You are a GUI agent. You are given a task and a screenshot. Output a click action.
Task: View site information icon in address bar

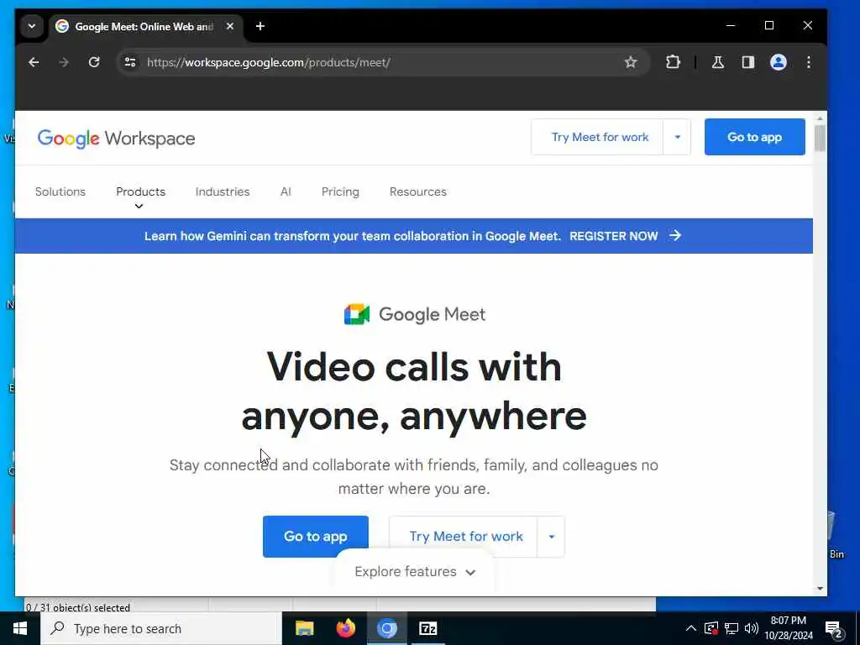(x=130, y=62)
